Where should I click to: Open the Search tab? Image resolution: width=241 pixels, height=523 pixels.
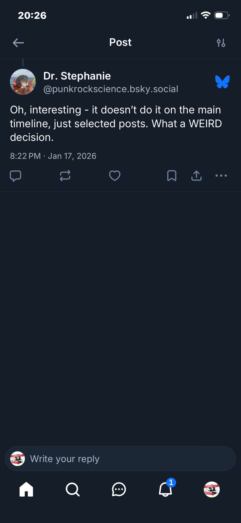(73, 489)
